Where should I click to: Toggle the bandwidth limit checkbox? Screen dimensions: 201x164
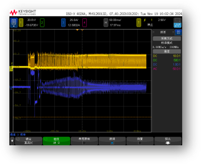pos(84,143)
